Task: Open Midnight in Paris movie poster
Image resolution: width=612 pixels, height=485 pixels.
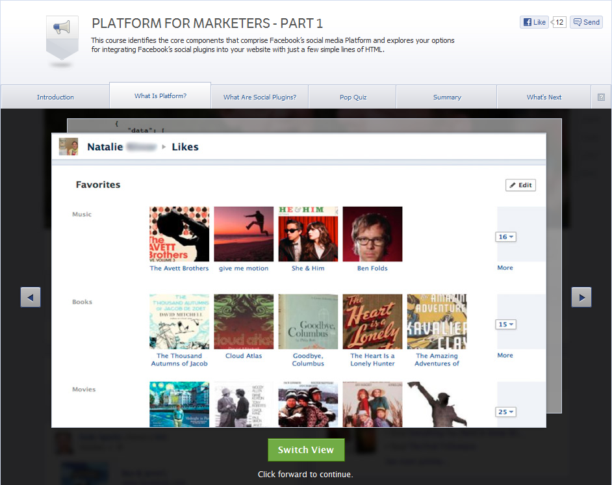Action: coord(179,404)
